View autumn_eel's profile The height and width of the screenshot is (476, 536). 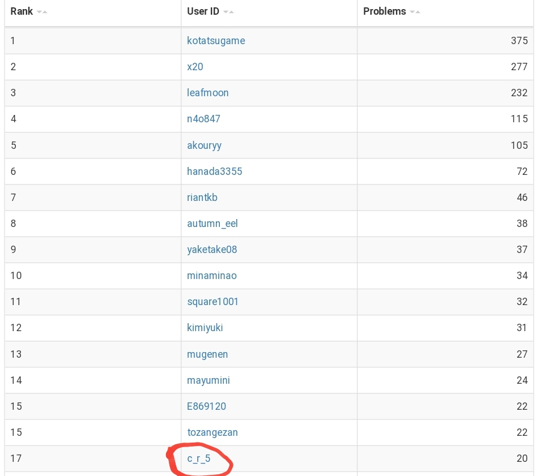click(212, 224)
